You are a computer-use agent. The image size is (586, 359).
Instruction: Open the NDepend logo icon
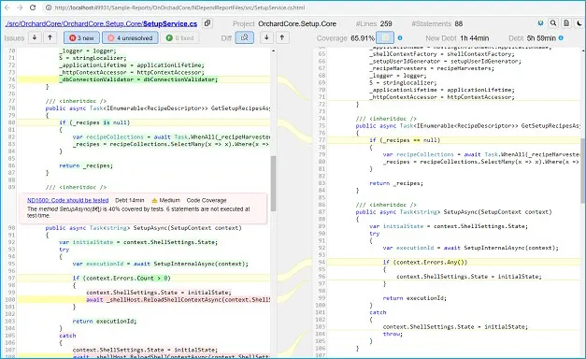[540, 23]
